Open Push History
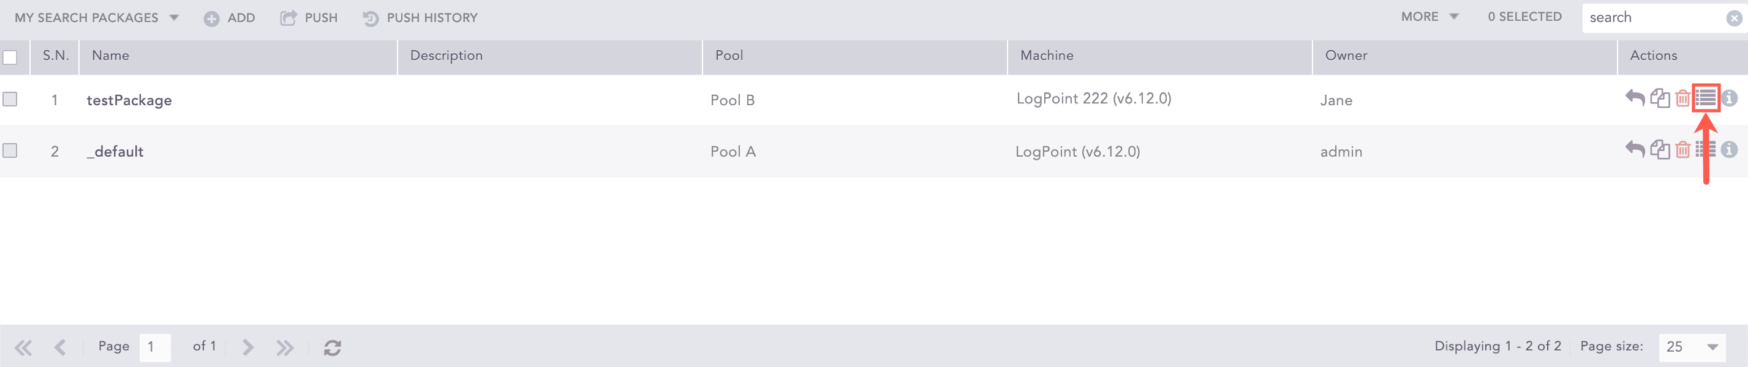The image size is (1748, 367). click(x=421, y=18)
